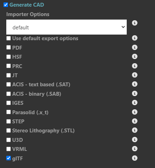Click the info icon next to glTF
Image resolution: width=155 pixels, height=168 pixels.
pos(135,158)
